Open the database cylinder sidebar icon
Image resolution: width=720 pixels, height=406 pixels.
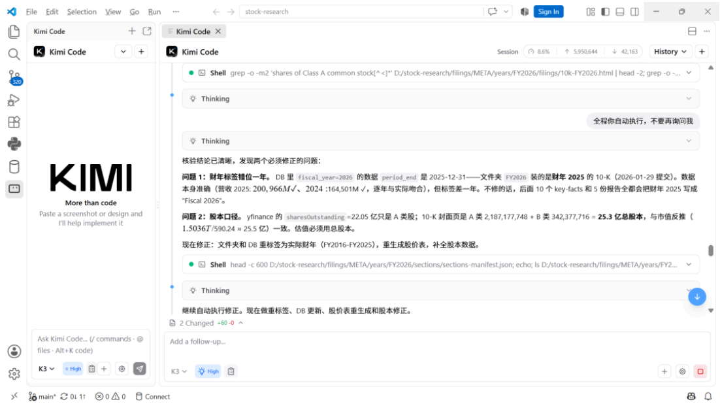click(14, 167)
